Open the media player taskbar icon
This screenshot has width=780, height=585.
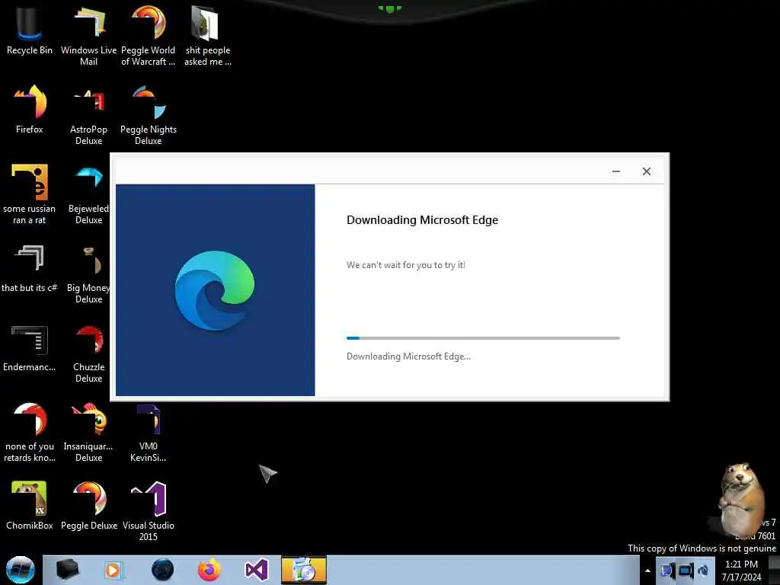click(x=113, y=570)
